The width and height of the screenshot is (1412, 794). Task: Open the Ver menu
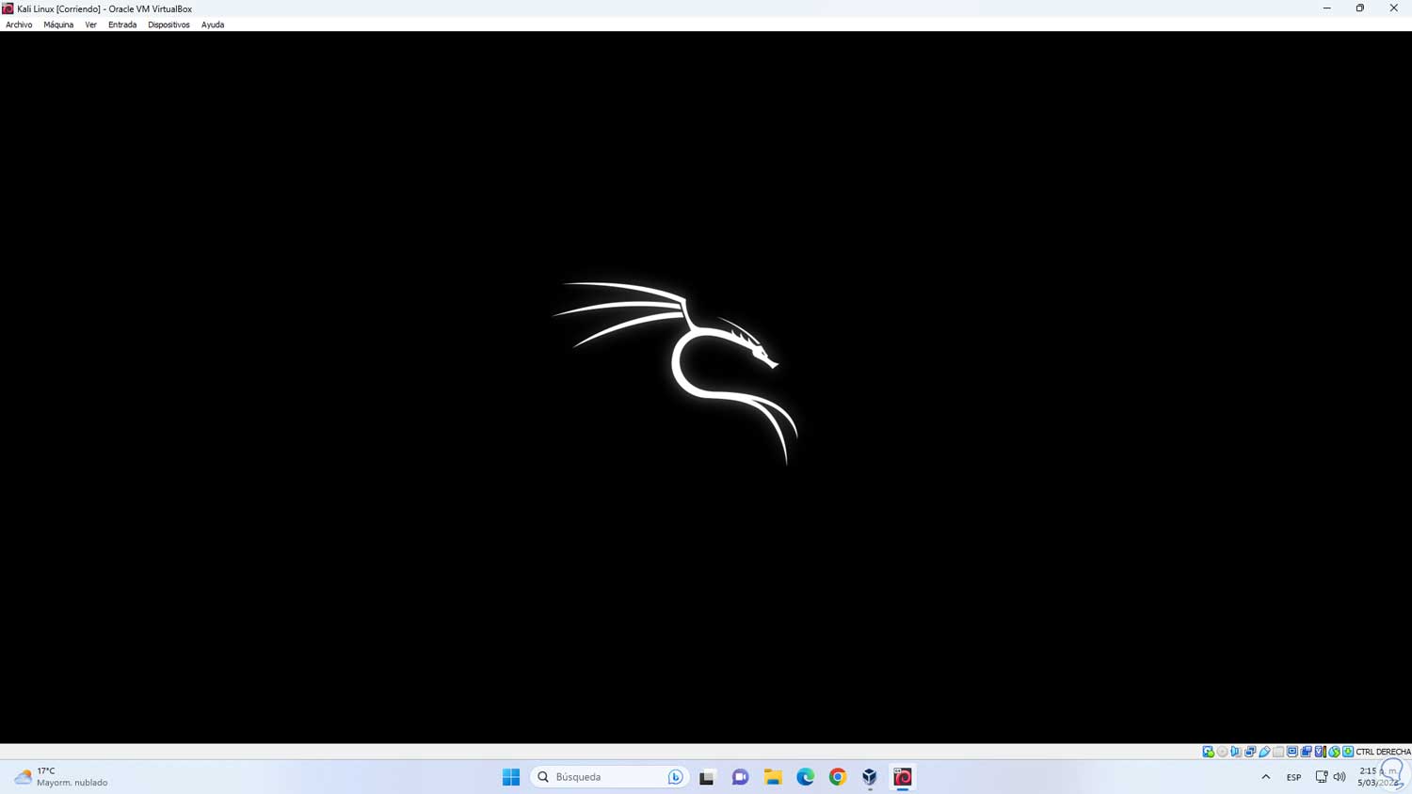[90, 24]
